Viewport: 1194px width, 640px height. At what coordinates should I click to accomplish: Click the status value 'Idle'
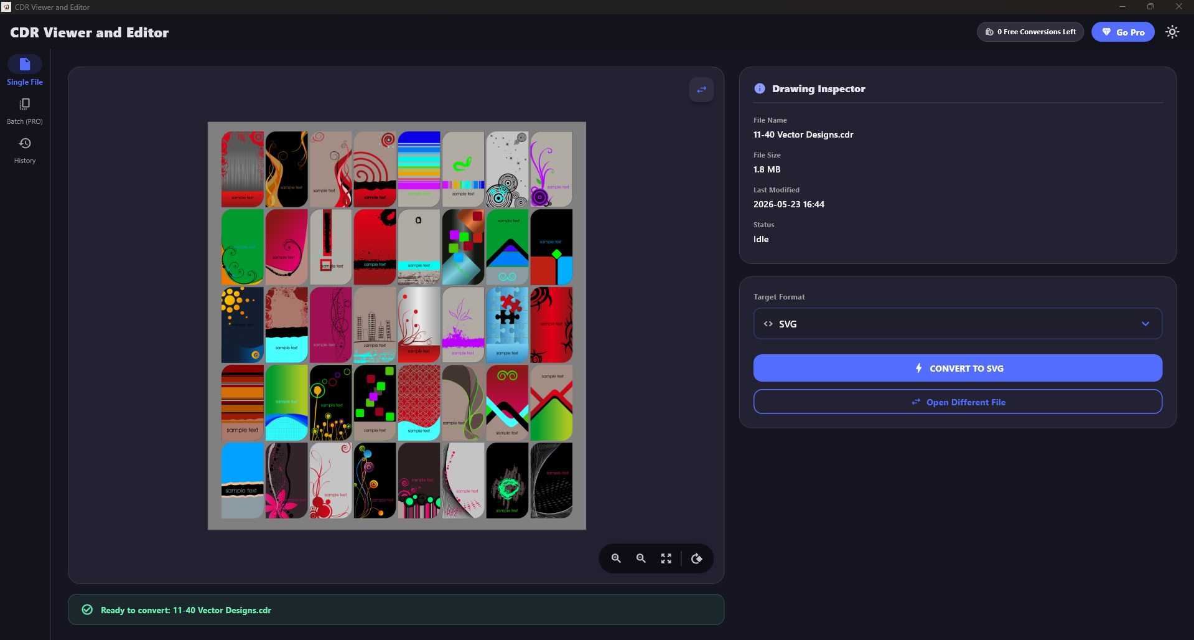pyautogui.click(x=761, y=239)
